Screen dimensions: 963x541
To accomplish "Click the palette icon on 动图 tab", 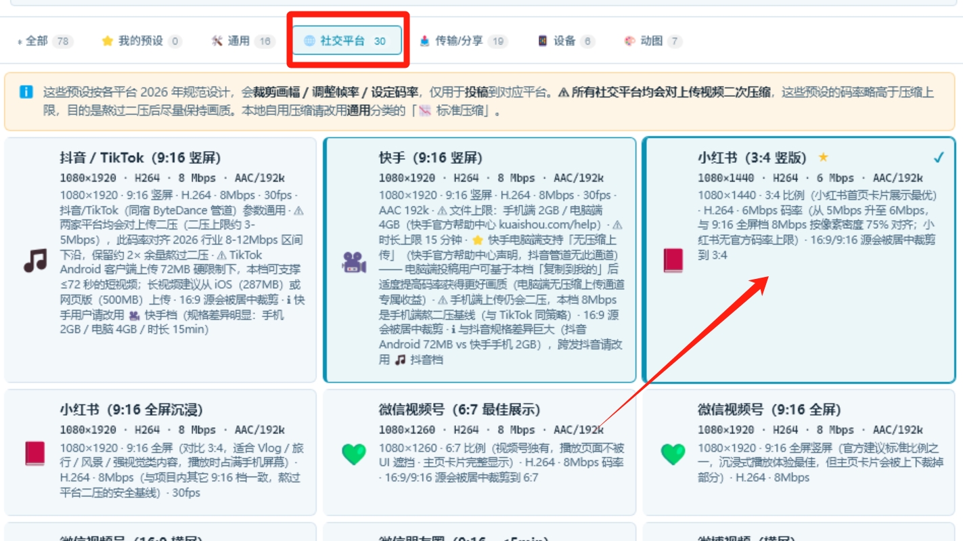I will [630, 41].
